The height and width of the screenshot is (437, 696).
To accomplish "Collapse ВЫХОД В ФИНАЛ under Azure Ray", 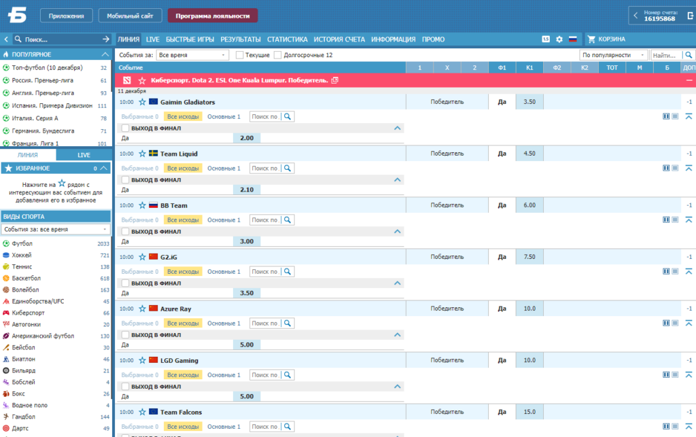I will pyautogui.click(x=397, y=335).
